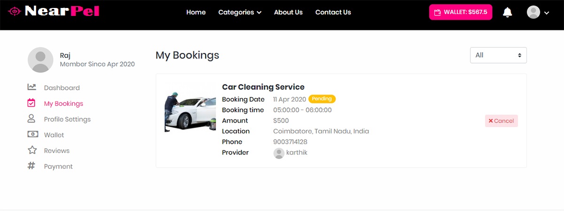Open the About Us page
The width and height of the screenshot is (564, 212).
[x=288, y=13]
